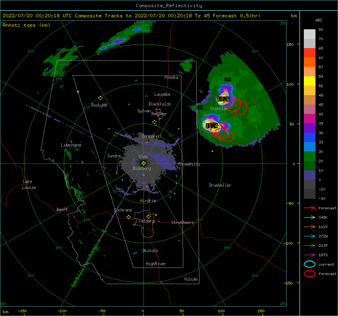Click the Stettler town label
Viewport: 338px width, 316px height.
pyautogui.click(x=219, y=109)
